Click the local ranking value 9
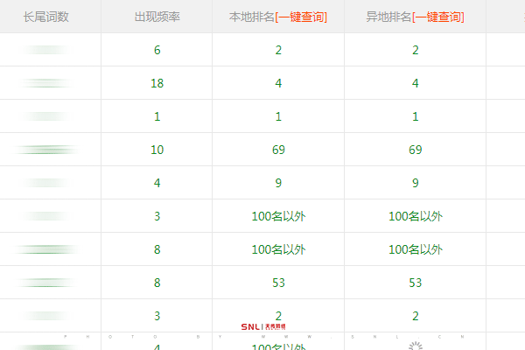This screenshot has height=350, width=525. 278,183
